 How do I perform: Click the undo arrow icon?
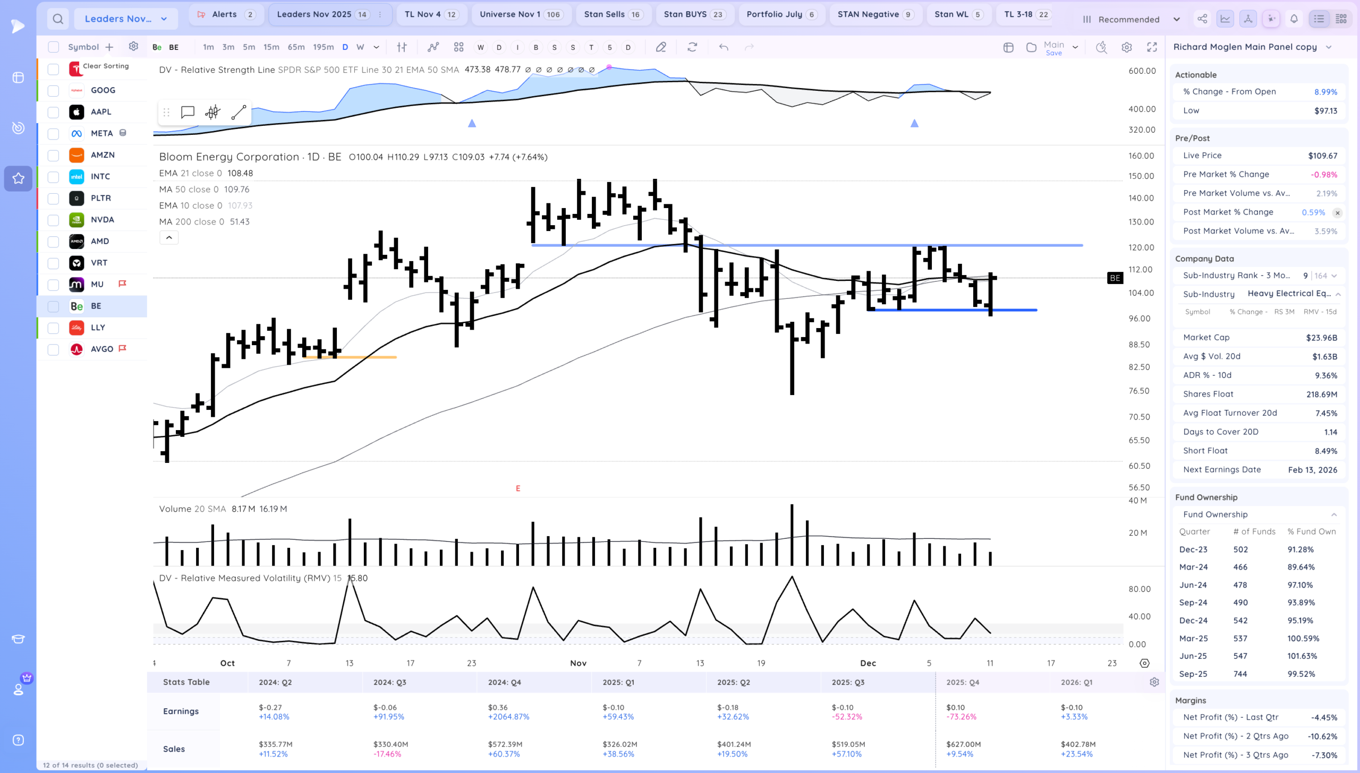tap(724, 47)
